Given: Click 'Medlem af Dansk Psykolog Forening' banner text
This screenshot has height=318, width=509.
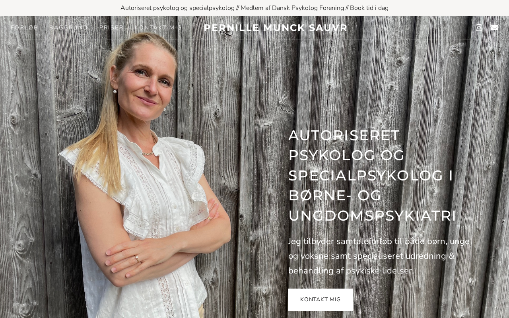Looking at the screenshot, I should pyautogui.click(x=292, y=8).
